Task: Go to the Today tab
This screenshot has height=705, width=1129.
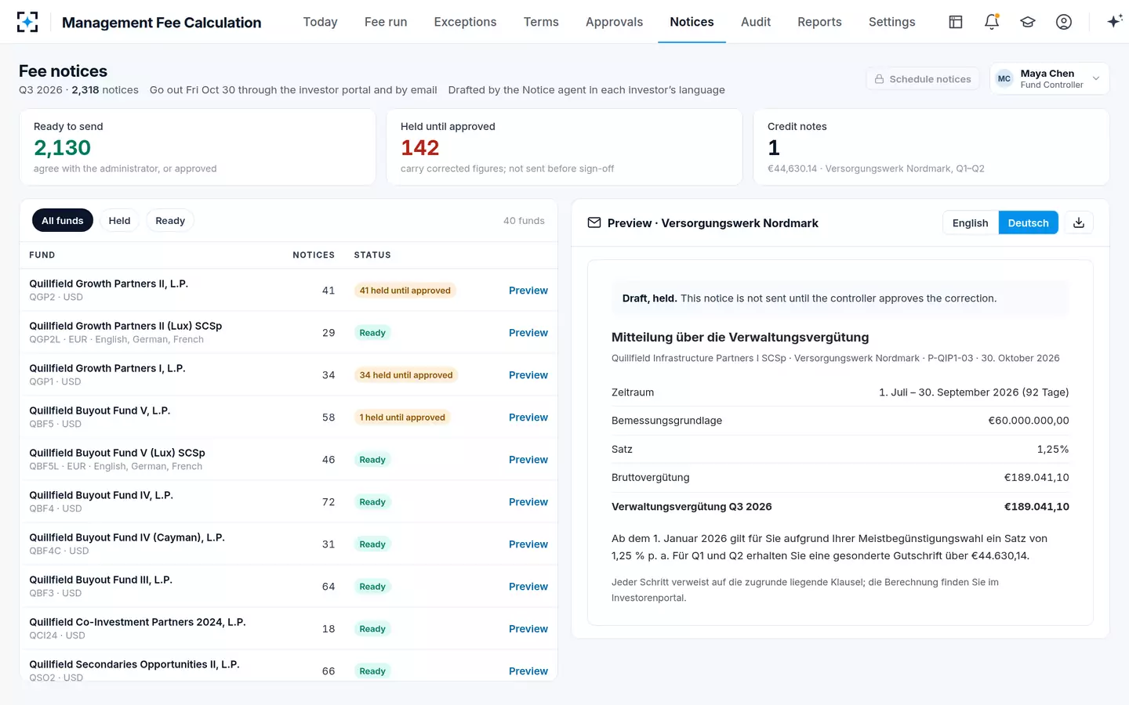Action: tap(320, 22)
